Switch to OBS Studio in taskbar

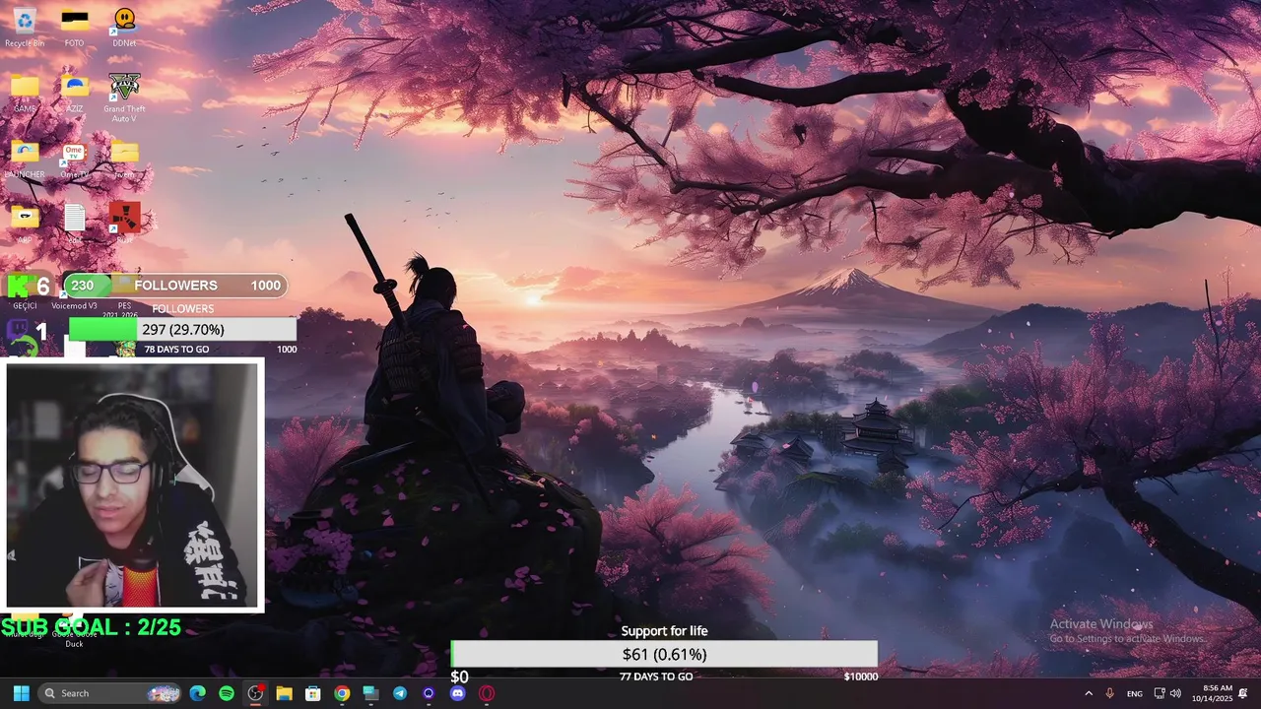[x=255, y=693]
